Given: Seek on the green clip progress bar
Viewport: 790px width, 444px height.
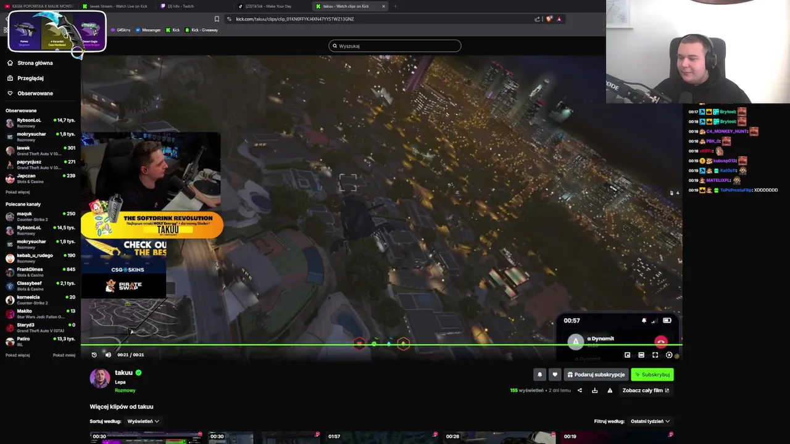Looking at the screenshot, I should coord(381,345).
